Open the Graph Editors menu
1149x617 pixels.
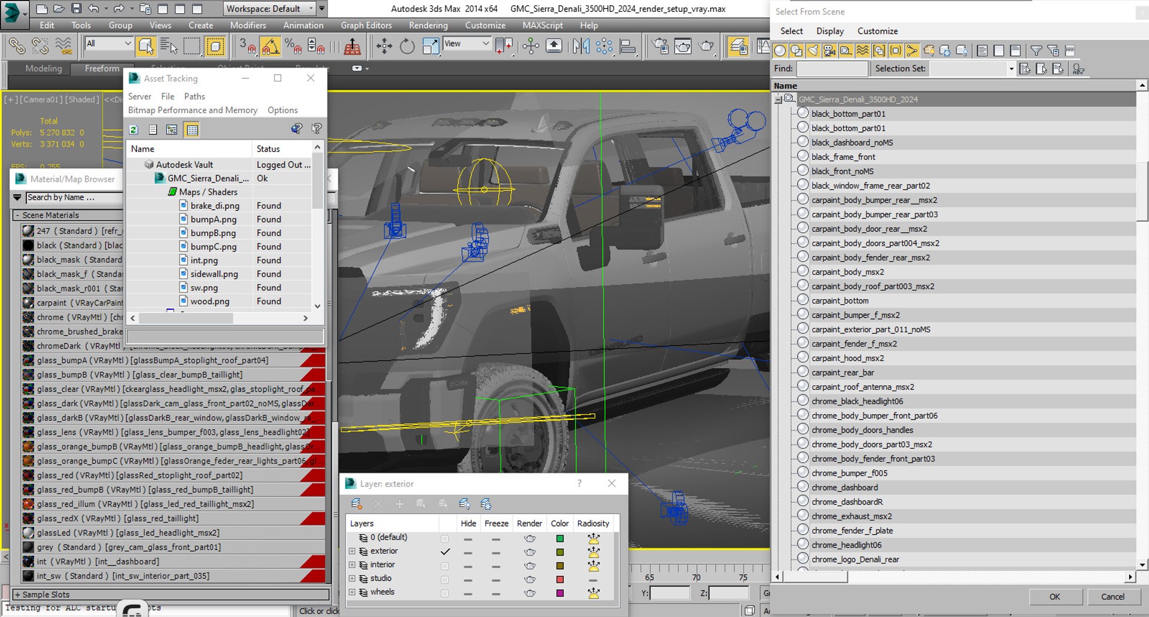[366, 25]
